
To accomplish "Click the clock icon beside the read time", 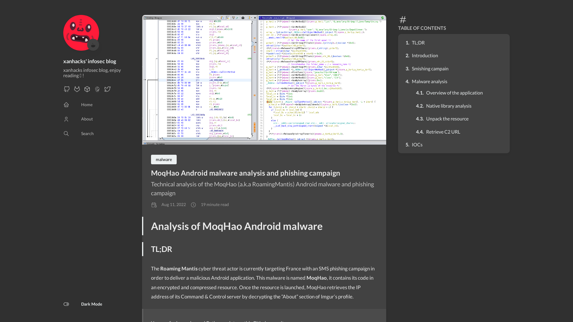I will [193, 205].
